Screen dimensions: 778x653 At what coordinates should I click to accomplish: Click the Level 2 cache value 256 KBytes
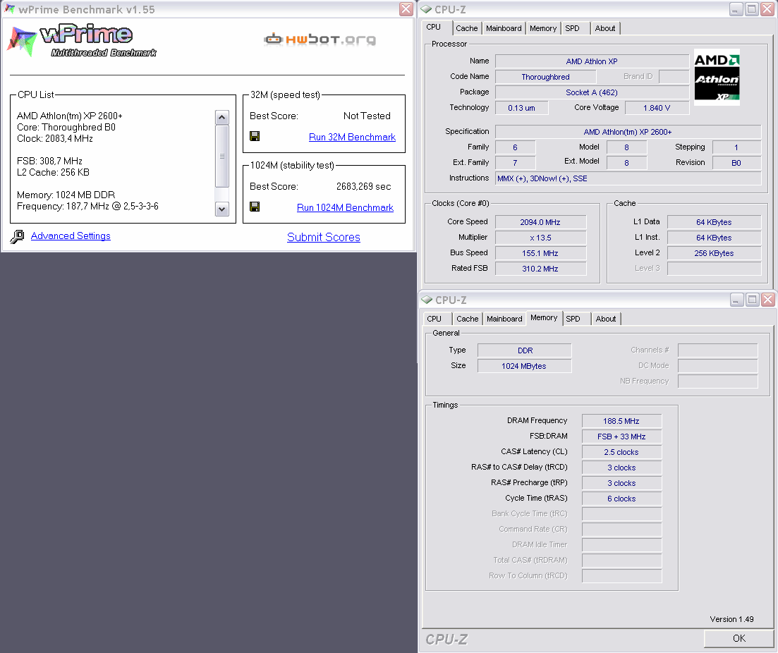[x=714, y=253]
